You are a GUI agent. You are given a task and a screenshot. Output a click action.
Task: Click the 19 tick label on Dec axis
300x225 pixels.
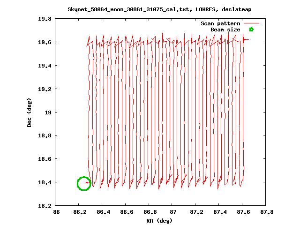[x=48, y=112]
